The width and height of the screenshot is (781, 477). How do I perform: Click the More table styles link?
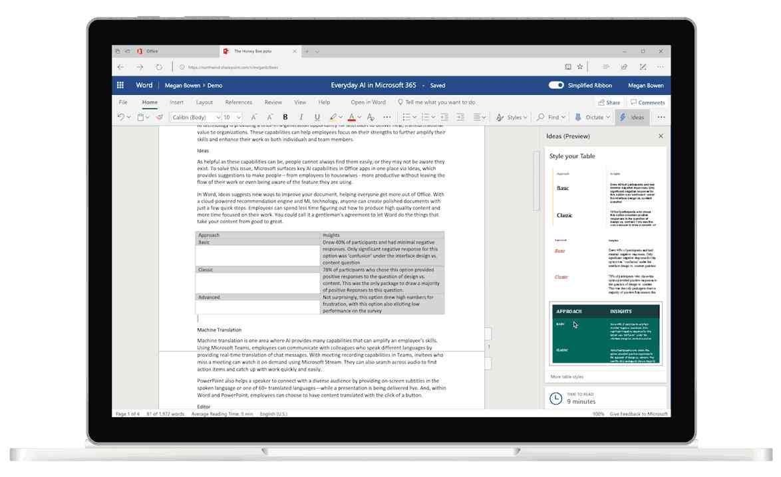(x=567, y=377)
